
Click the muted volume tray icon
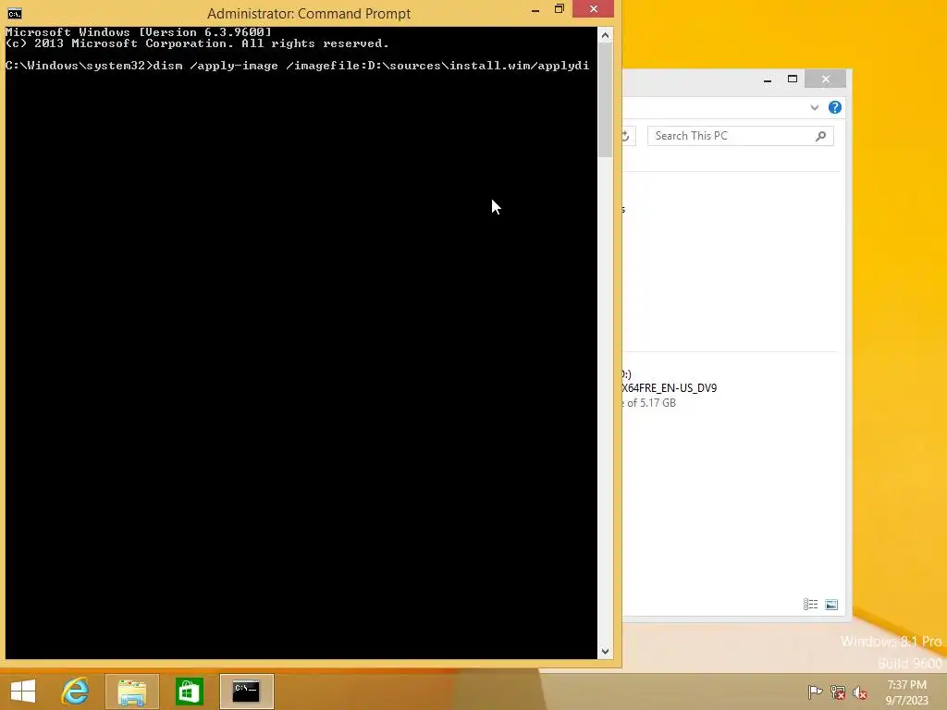(860, 692)
